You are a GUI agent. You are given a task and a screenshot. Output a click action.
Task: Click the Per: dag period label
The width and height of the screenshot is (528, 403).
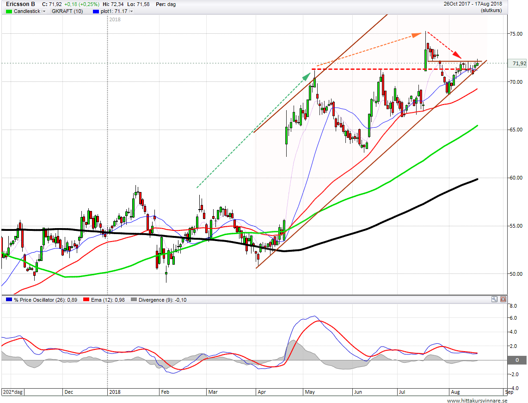166,4
